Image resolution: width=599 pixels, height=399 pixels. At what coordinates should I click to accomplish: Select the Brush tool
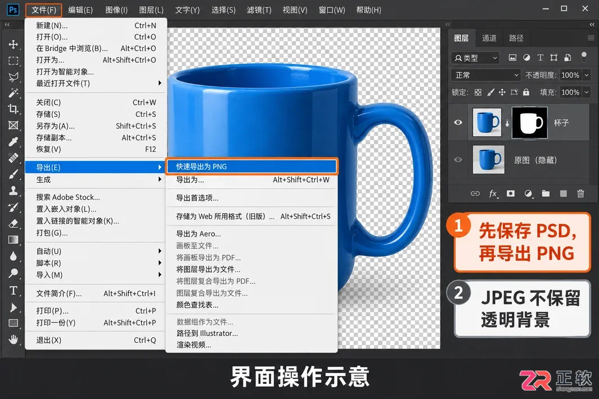(x=13, y=174)
